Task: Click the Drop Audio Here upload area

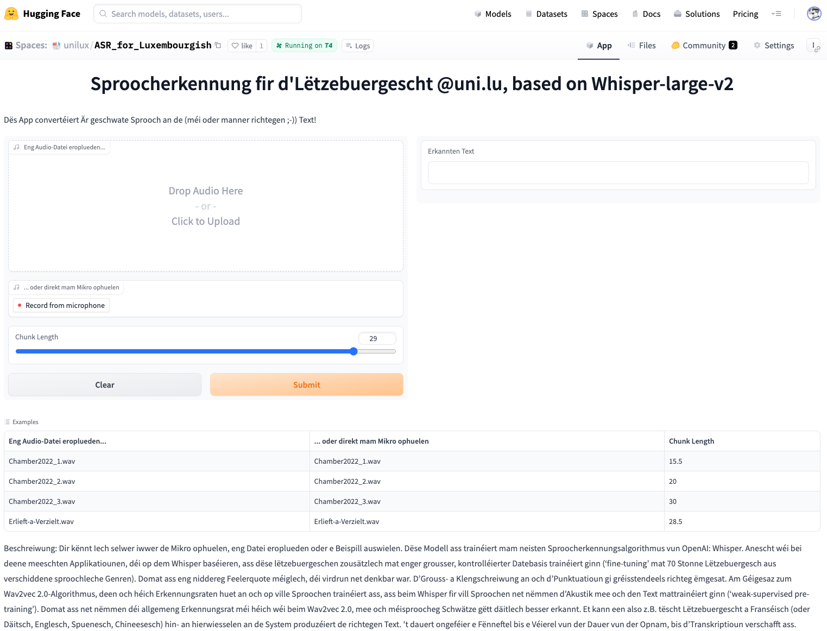Action: 206,206
